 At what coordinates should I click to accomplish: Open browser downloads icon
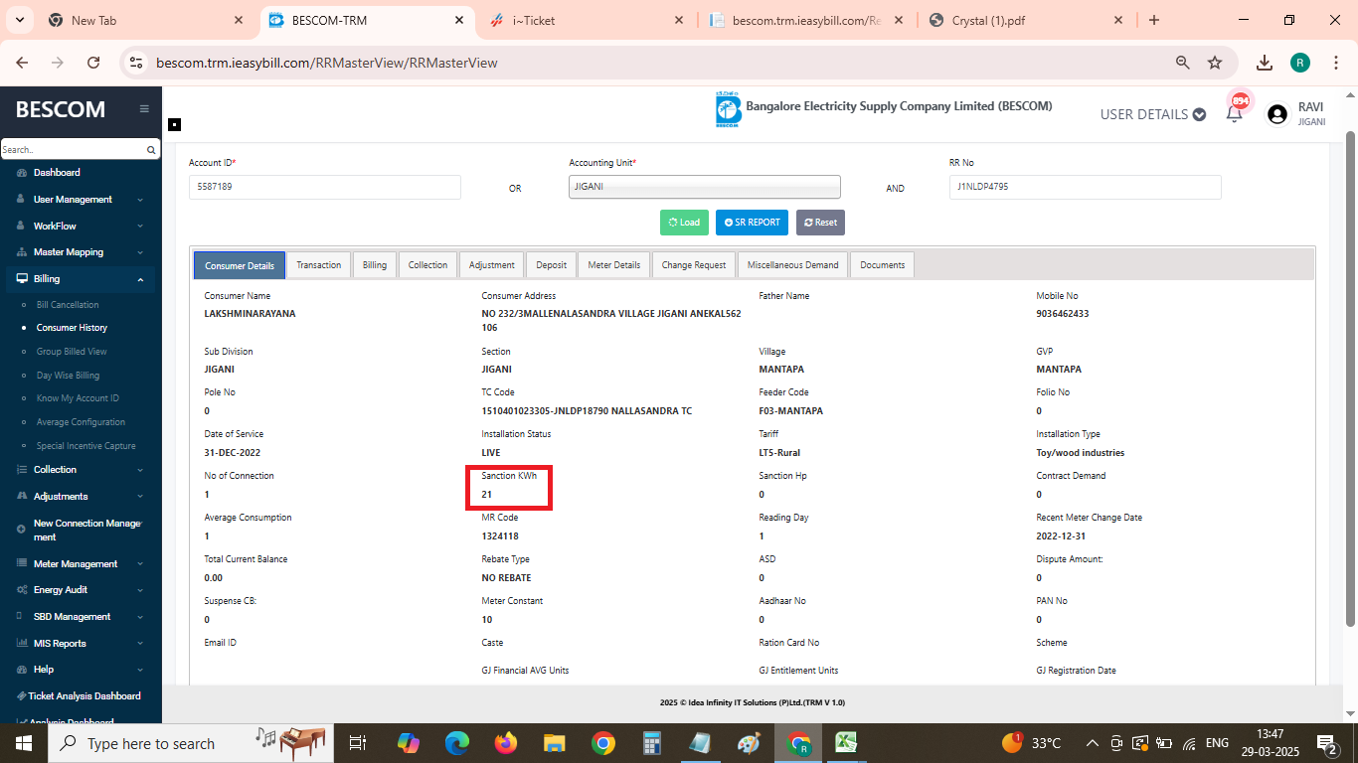click(1265, 63)
